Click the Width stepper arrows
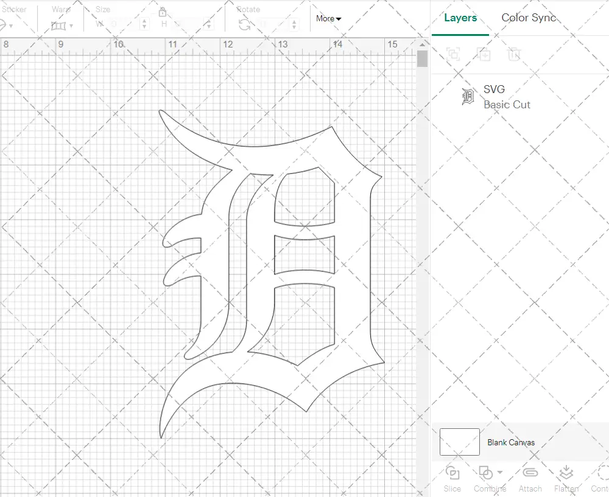Image resolution: width=609 pixels, height=497 pixels. point(144,24)
